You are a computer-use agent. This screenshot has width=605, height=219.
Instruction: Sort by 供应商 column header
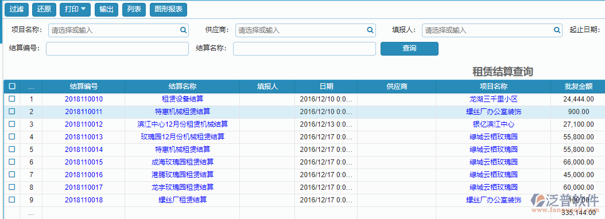click(397, 87)
